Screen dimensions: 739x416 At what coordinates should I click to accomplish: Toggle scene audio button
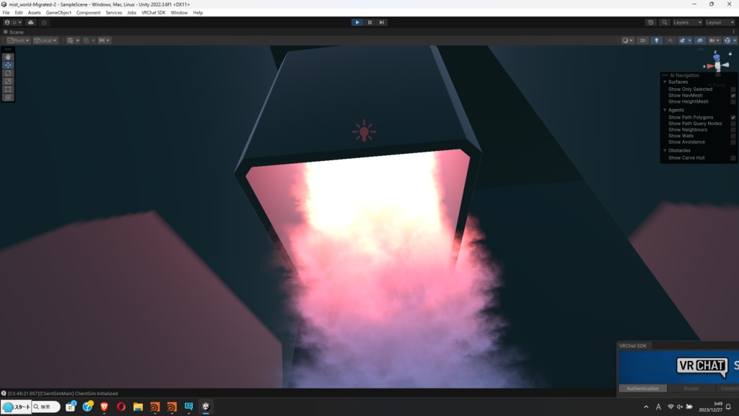(x=670, y=40)
